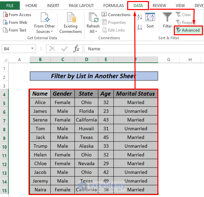Click the State header cell
This screenshot has height=197, width=204.
click(86, 94)
